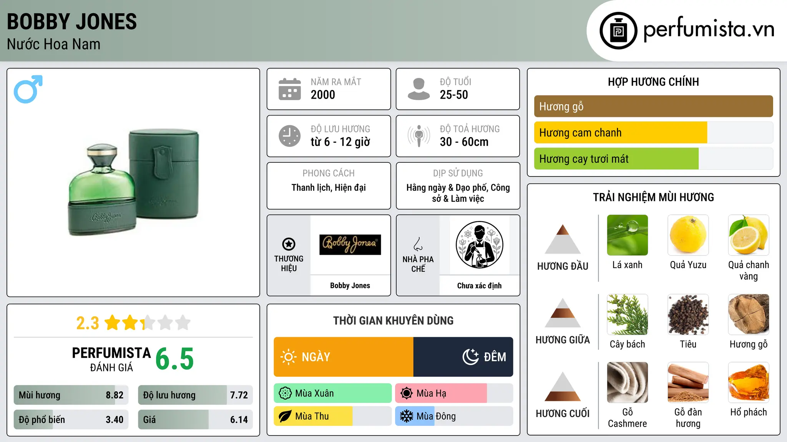Image resolution: width=787 pixels, height=442 pixels.
Task: Click the Ngày daytime bar label
Action: [x=316, y=357]
